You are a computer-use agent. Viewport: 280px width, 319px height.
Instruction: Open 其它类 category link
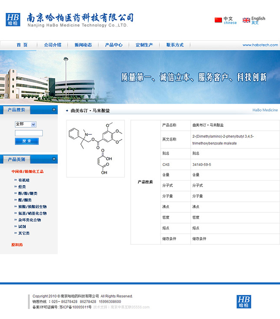[24, 233]
